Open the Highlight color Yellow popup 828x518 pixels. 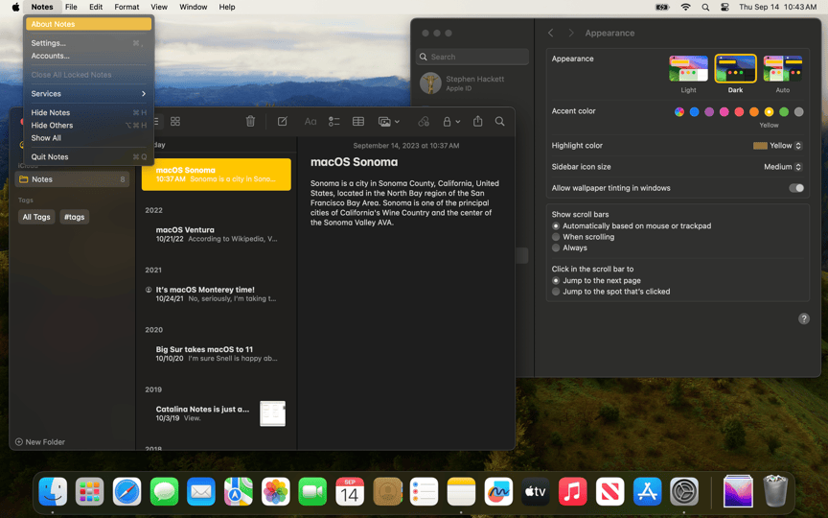(x=777, y=146)
